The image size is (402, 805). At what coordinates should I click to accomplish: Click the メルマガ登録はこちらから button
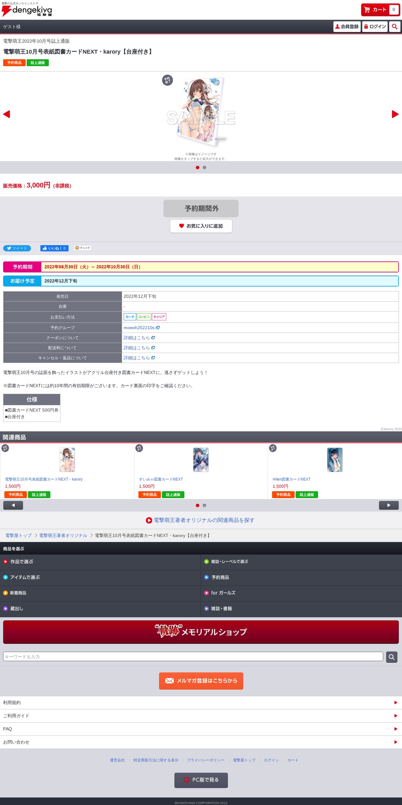201,681
